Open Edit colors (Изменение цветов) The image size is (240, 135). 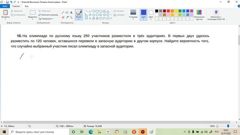pyautogui.click(x=199, y=15)
